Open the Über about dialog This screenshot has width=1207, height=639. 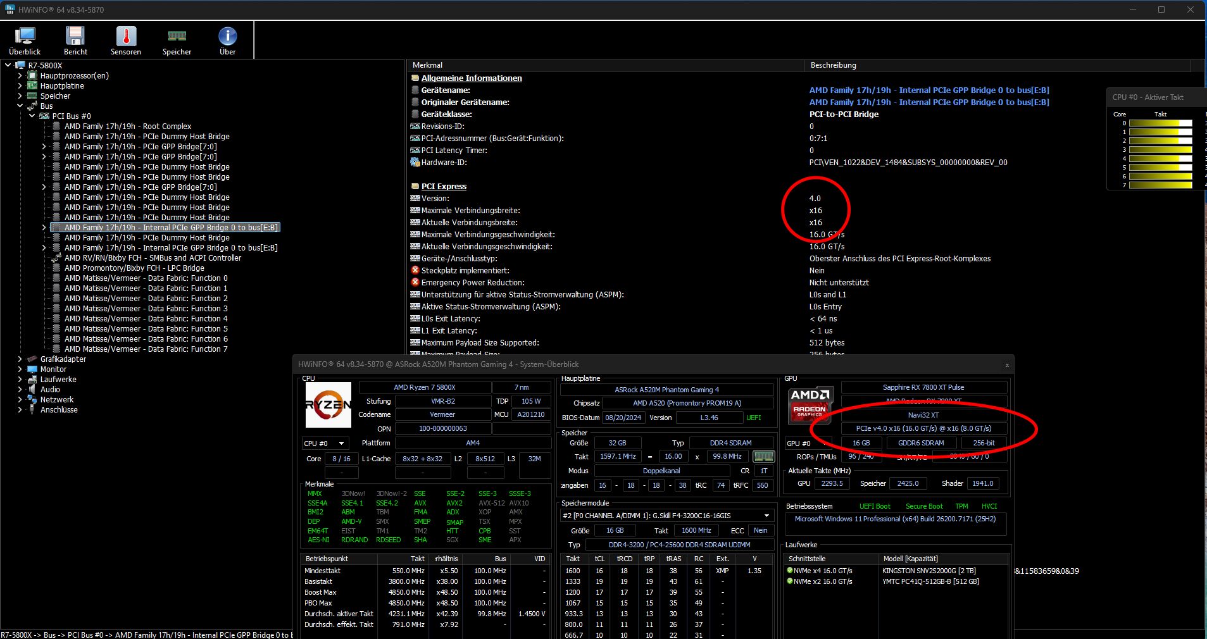pyautogui.click(x=227, y=41)
